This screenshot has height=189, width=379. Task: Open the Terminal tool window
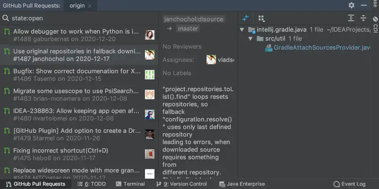pos(130,184)
